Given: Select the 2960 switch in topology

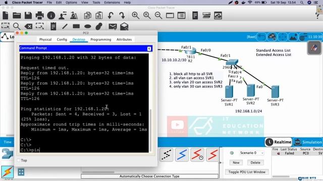Looking at the screenshot, I should [232, 62].
